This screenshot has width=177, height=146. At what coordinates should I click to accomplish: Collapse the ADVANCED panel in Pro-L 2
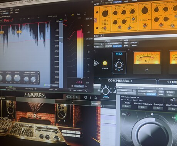click(38, 78)
